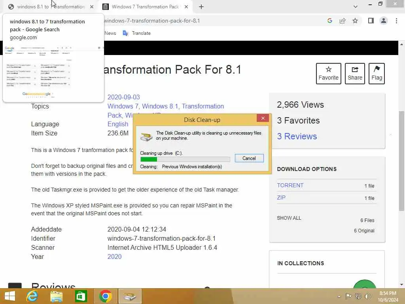Click the scrollbar up arrow
Screen dimensions: 405x304
tap(401, 44)
